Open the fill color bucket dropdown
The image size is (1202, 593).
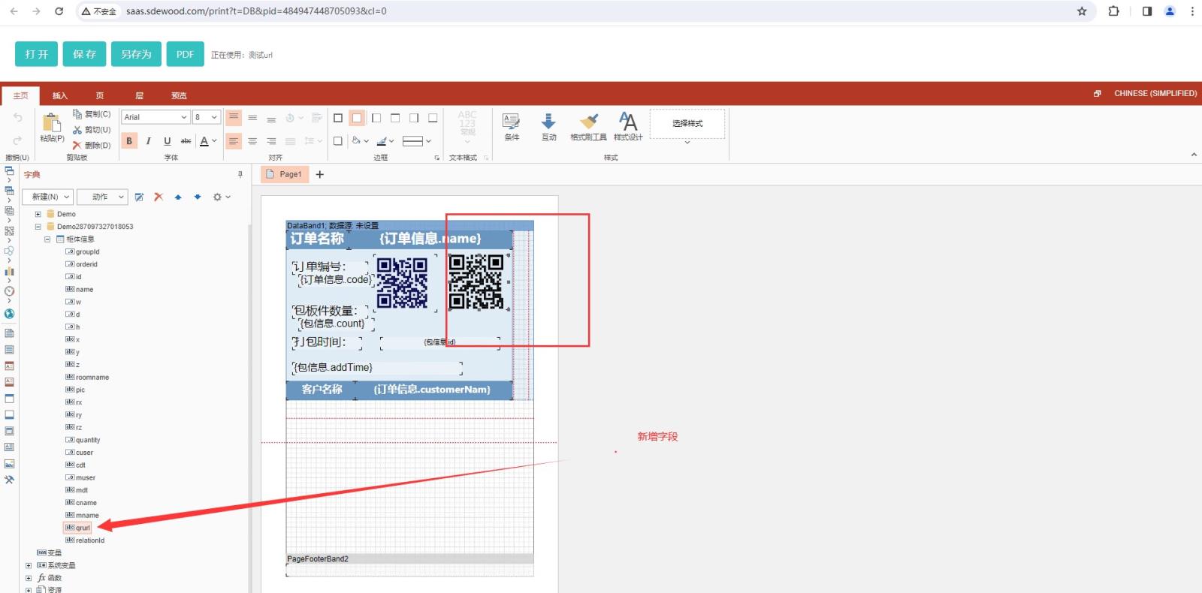point(360,140)
